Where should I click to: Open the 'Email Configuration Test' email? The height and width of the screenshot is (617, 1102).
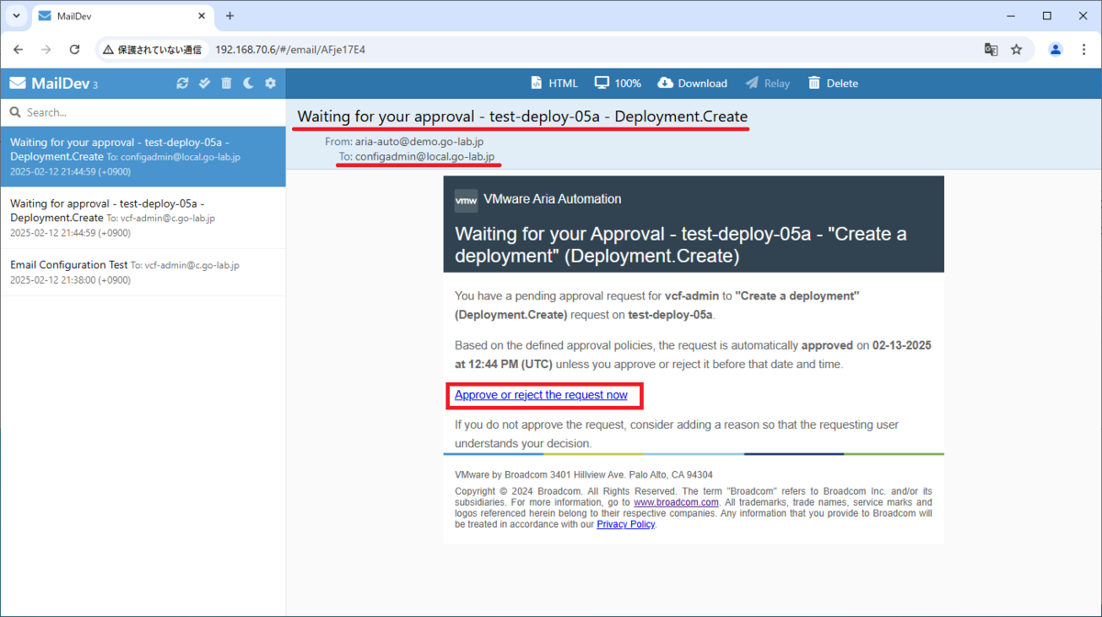click(x=142, y=272)
